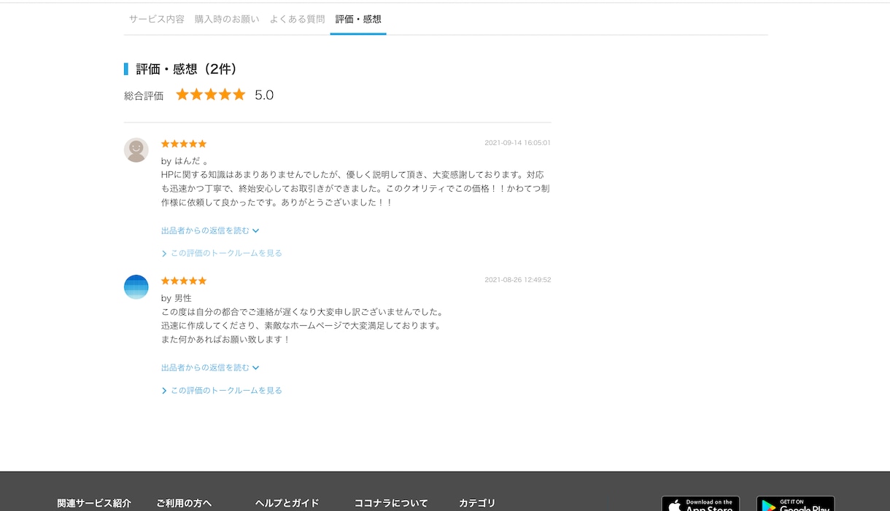Expand seller reply under 男性's review

tap(210, 367)
